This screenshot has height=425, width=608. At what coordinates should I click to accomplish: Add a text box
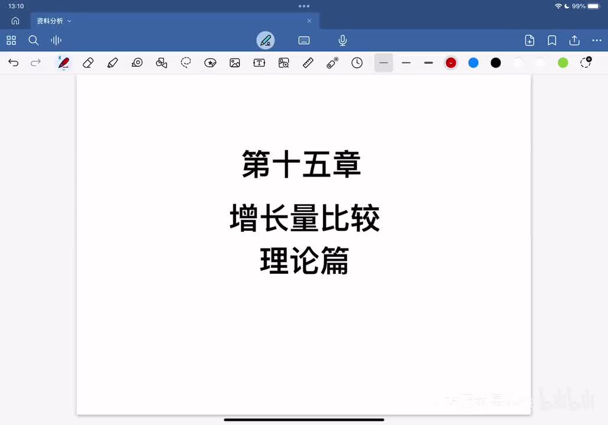click(259, 63)
